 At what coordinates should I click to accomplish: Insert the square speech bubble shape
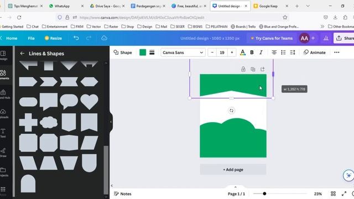pyautogui.click(x=49, y=102)
